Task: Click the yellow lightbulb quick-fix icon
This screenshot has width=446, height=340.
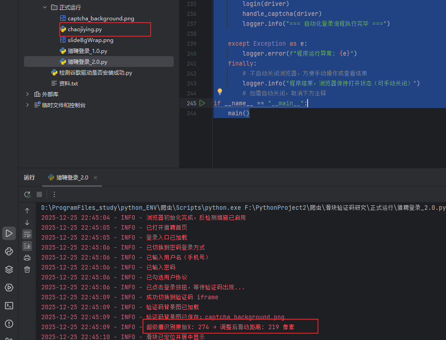Action: point(219,91)
